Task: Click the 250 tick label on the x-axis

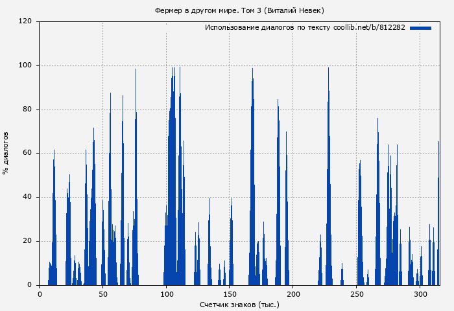Action: pyautogui.click(x=357, y=294)
